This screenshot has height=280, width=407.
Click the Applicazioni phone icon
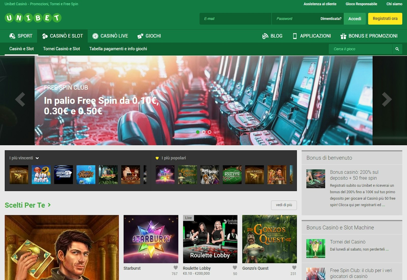coord(295,36)
